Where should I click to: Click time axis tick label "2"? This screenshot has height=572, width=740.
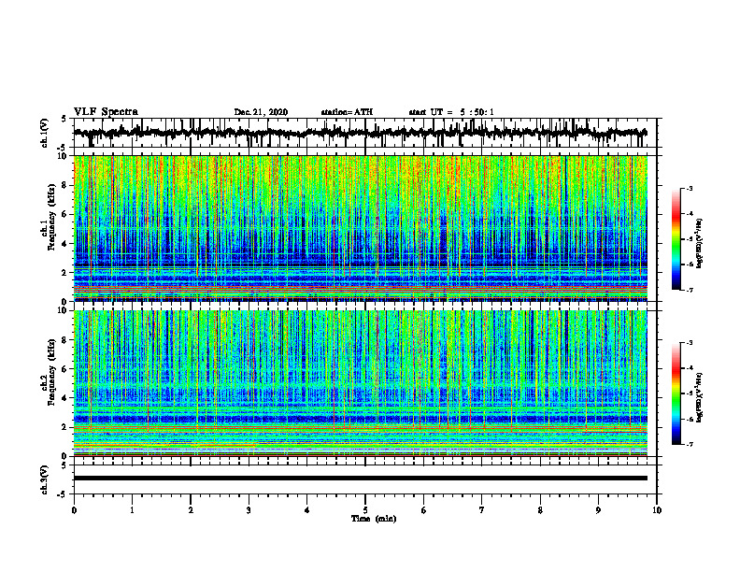coord(191,510)
